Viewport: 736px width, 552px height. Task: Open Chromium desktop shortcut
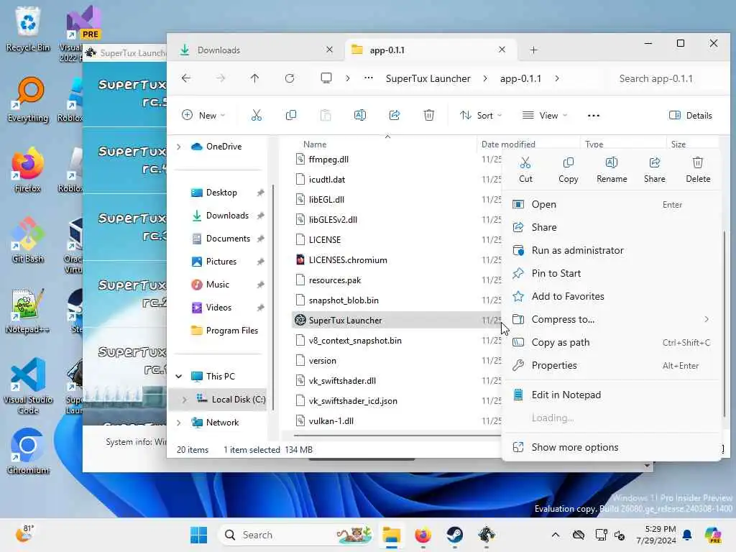click(28, 451)
